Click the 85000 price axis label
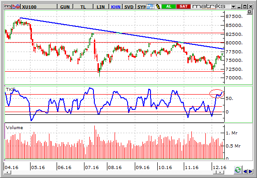Image resolution: width=257 pixels, height=178 pixels. [x=234, y=26]
